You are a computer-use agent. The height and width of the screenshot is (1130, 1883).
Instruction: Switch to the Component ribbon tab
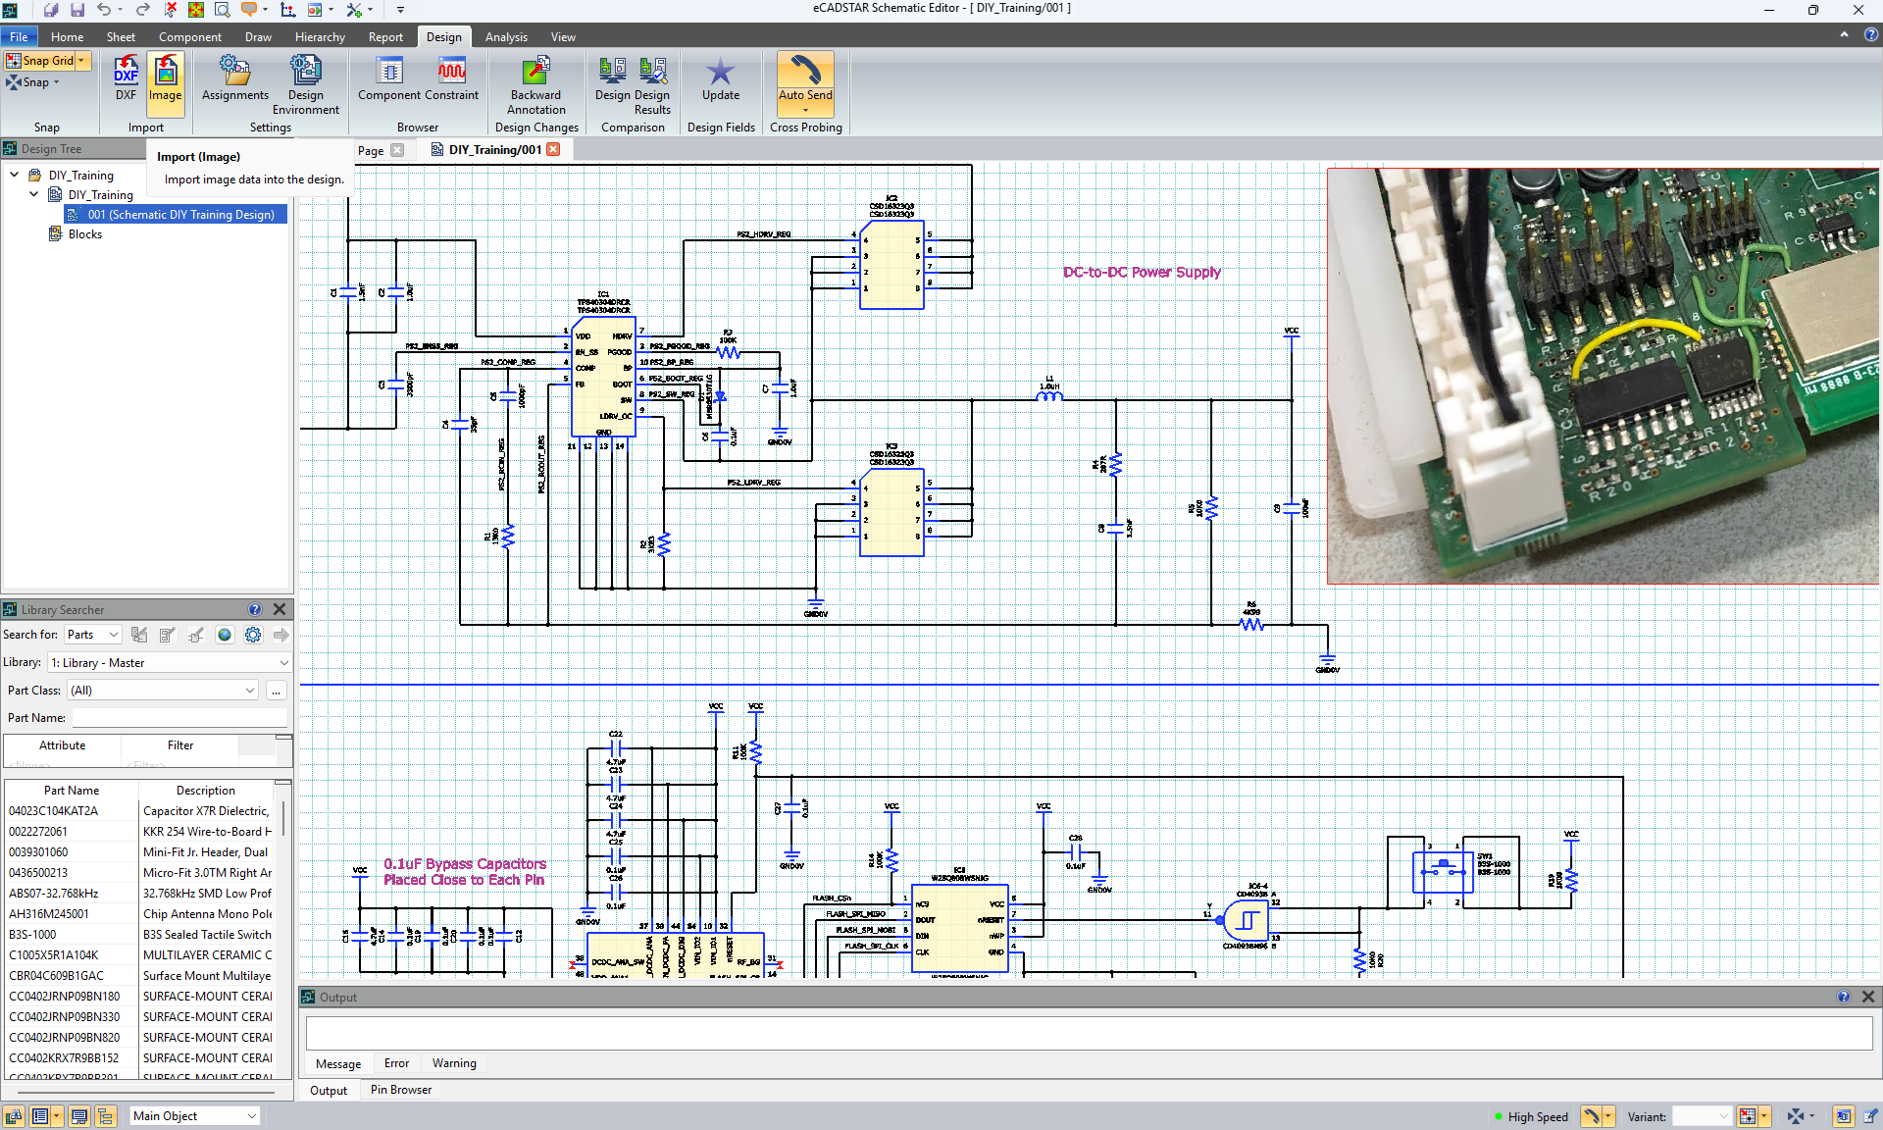pos(189,36)
